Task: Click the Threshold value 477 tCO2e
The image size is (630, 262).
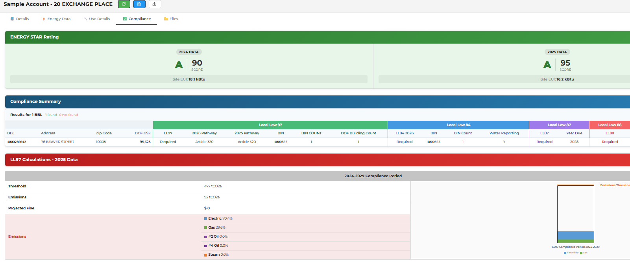Action: click(x=213, y=186)
